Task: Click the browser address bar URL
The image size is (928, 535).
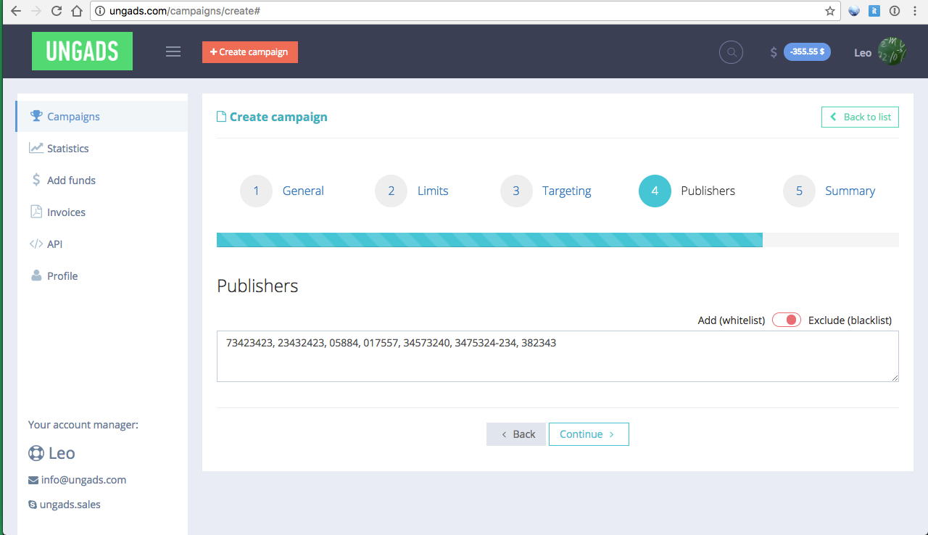Action: (x=185, y=11)
